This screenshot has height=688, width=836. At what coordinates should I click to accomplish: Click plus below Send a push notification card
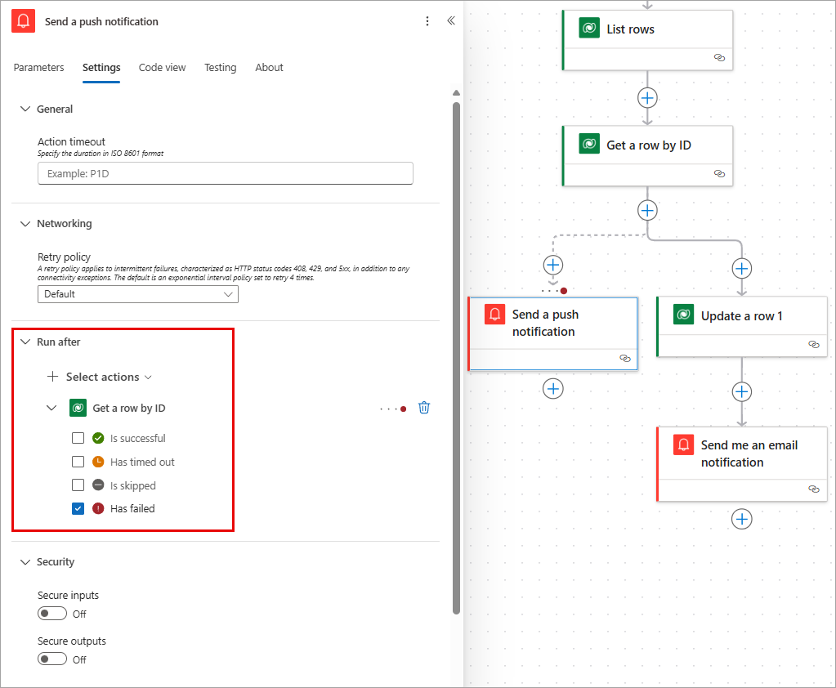pyautogui.click(x=553, y=389)
